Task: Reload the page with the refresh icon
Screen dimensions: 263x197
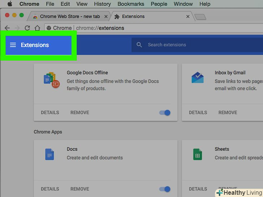Action: [27, 28]
